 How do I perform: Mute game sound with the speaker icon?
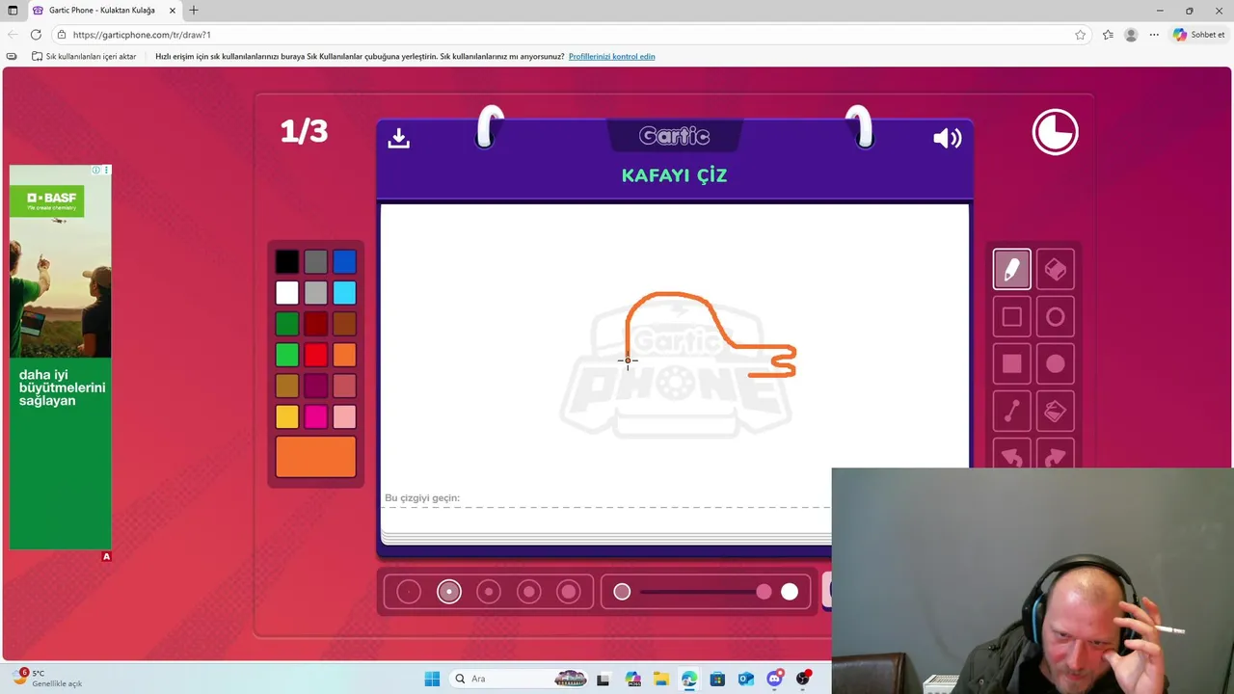(948, 139)
